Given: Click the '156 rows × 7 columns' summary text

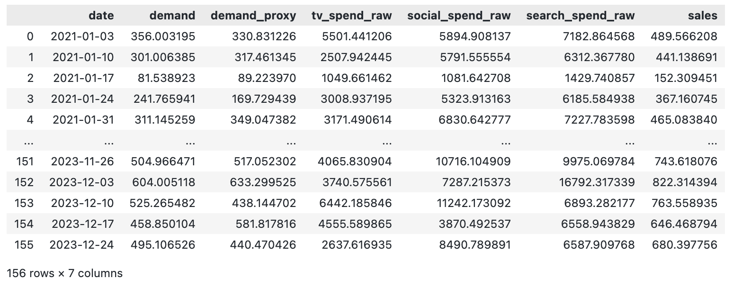Looking at the screenshot, I should tap(64, 273).
